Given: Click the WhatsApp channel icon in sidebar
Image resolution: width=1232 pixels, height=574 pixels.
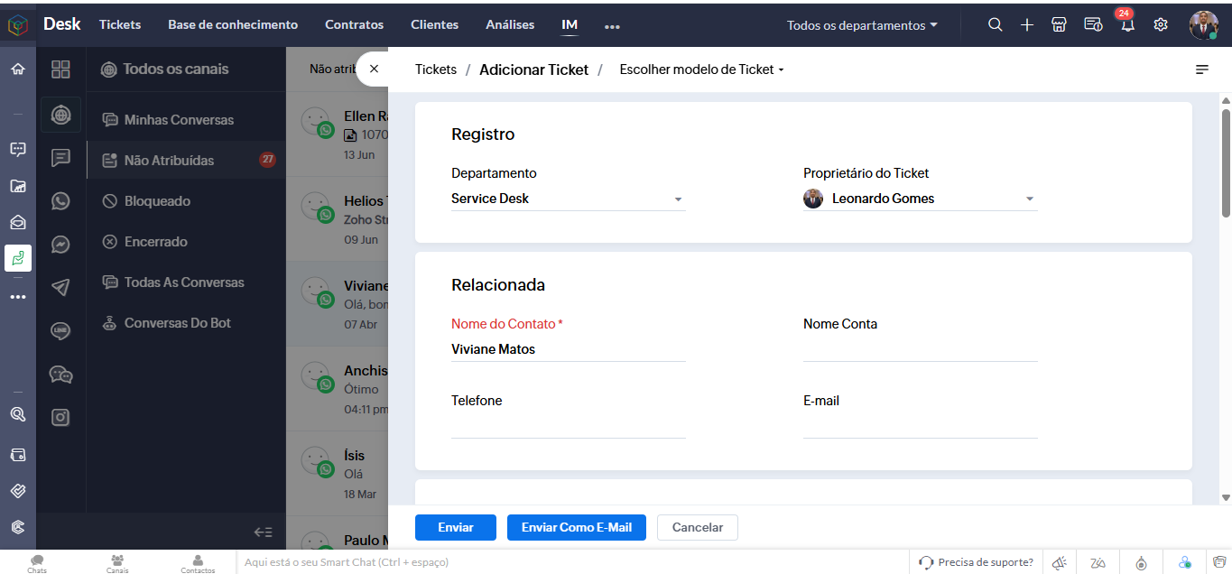Looking at the screenshot, I should [60, 201].
